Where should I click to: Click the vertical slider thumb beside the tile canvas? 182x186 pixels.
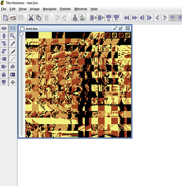click(x=22, y=34)
